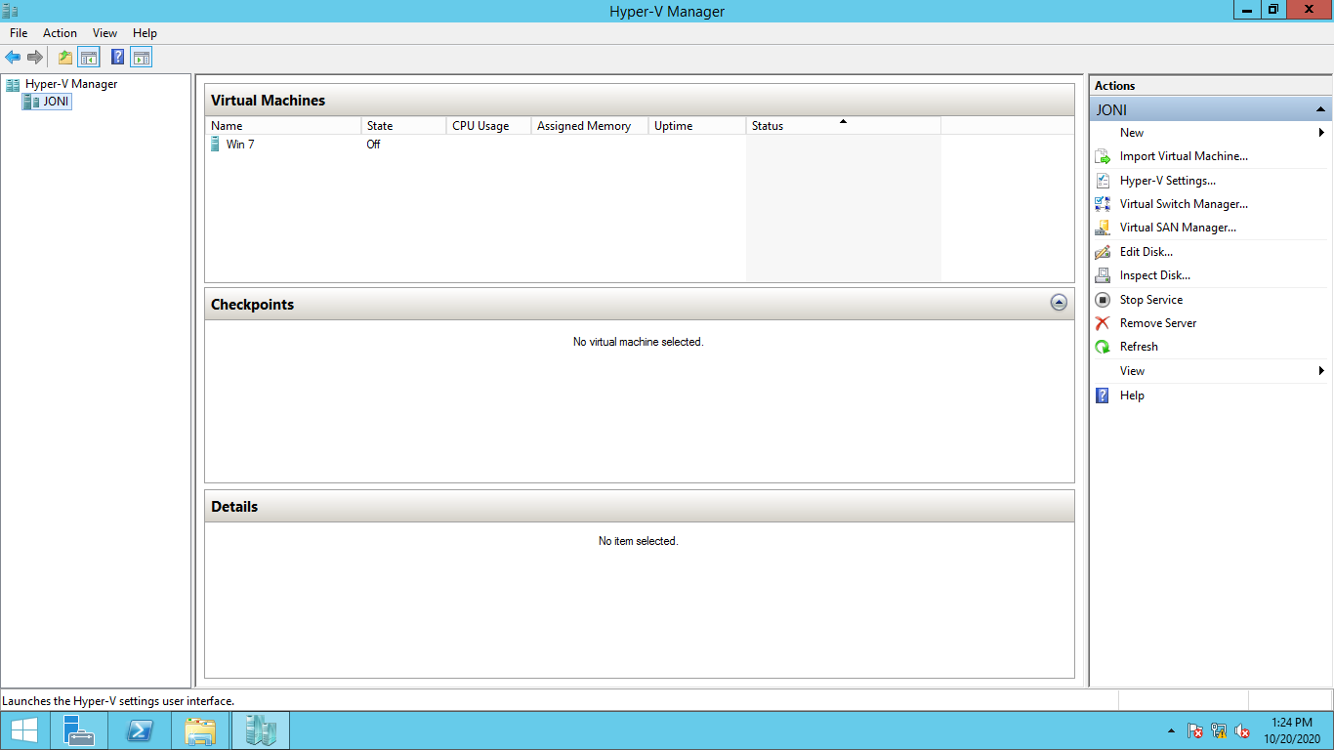The width and height of the screenshot is (1334, 750).
Task: Click the Win 7 virtual machine icon
Action: (x=216, y=145)
